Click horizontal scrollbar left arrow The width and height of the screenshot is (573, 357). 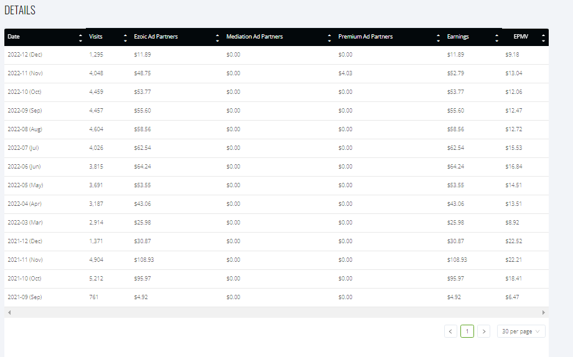pos(9,312)
